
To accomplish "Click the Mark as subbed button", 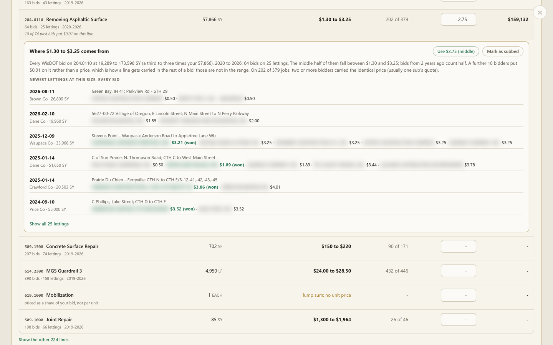I will (503, 51).
